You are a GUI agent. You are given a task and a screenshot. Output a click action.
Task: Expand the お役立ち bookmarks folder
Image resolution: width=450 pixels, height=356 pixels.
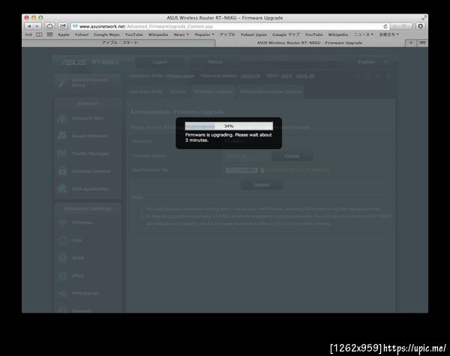pos(388,34)
